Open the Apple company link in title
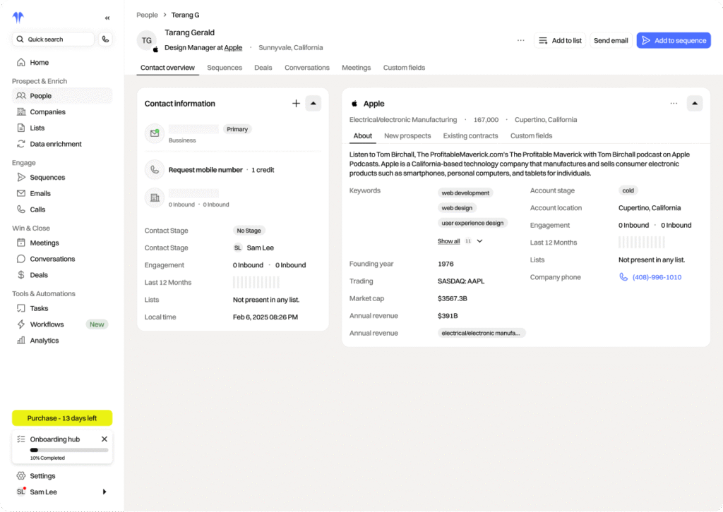Viewport: 723px width, 512px height. [233, 47]
